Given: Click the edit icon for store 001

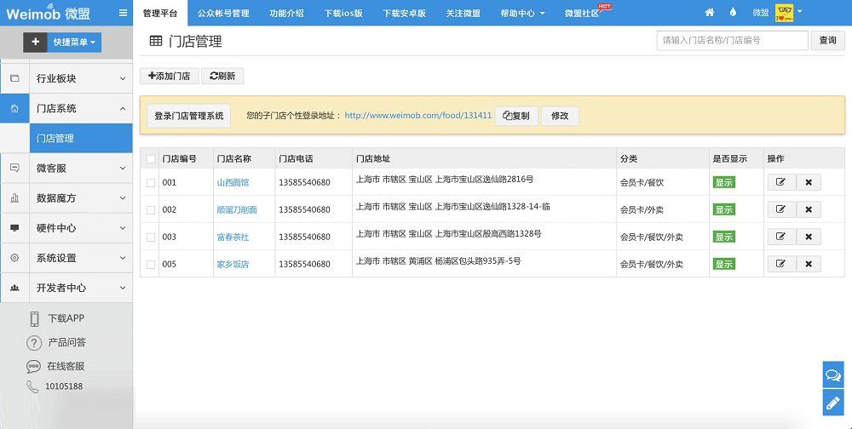Looking at the screenshot, I should [781, 182].
